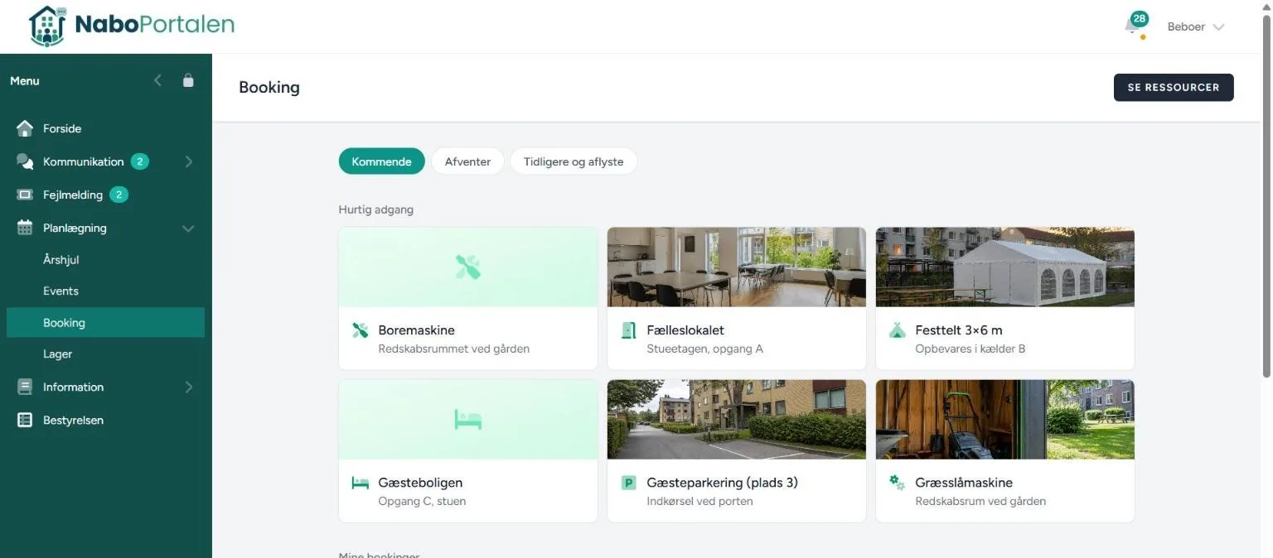Go to Forside in the menu

(62, 128)
